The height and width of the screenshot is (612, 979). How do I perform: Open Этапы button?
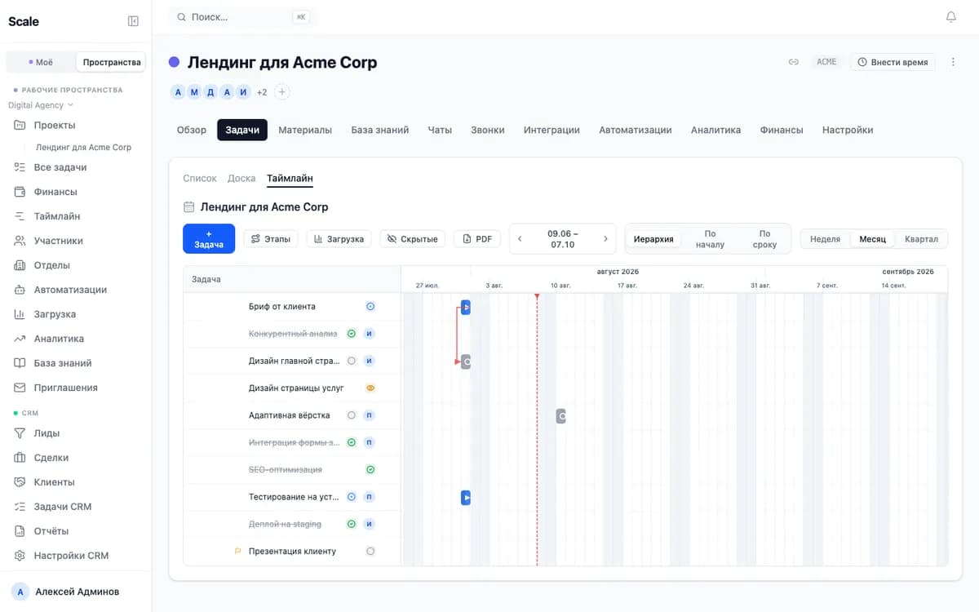(x=271, y=239)
